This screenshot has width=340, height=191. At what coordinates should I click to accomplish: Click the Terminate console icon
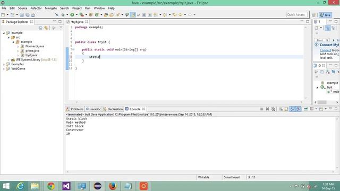[x=261, y=109]
